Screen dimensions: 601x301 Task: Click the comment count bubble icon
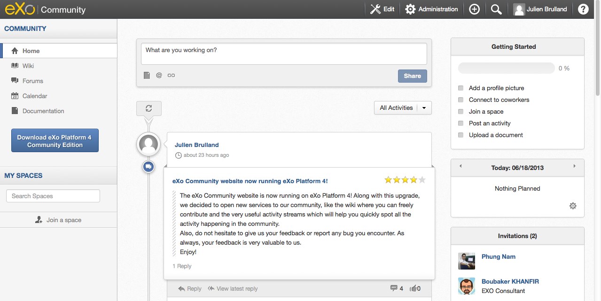coord(394,288)
